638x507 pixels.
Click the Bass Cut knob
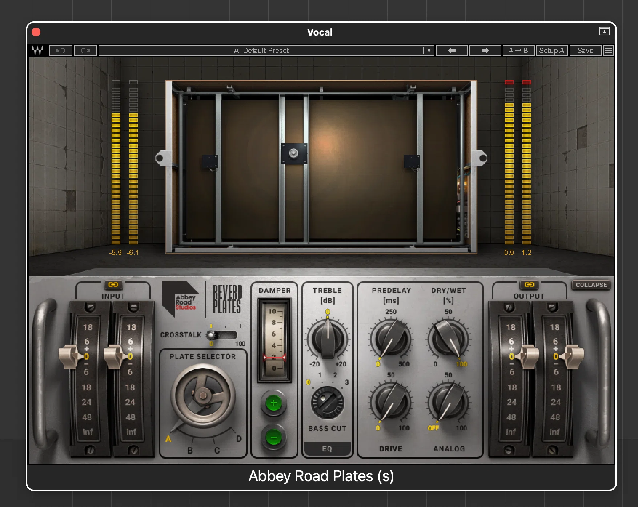pyautogui.click(x=327, y=403)
